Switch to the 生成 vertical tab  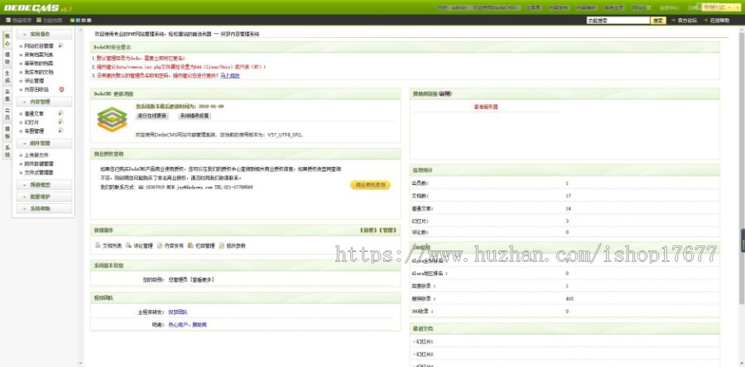click(x=7, y=77)
